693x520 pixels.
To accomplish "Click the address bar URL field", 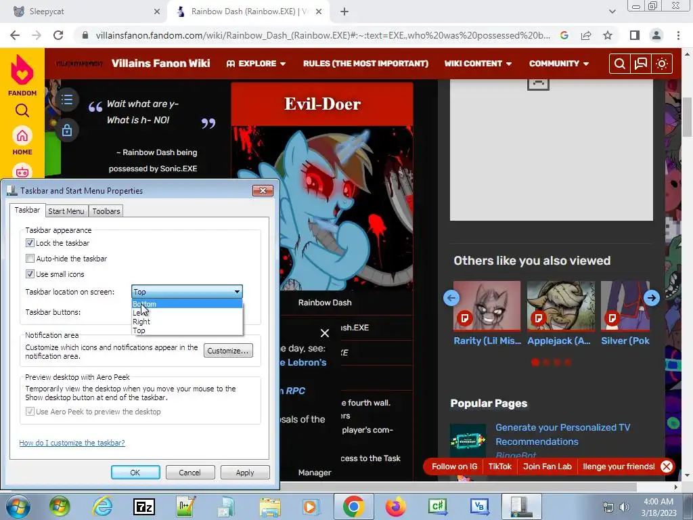I will point(323,35).
